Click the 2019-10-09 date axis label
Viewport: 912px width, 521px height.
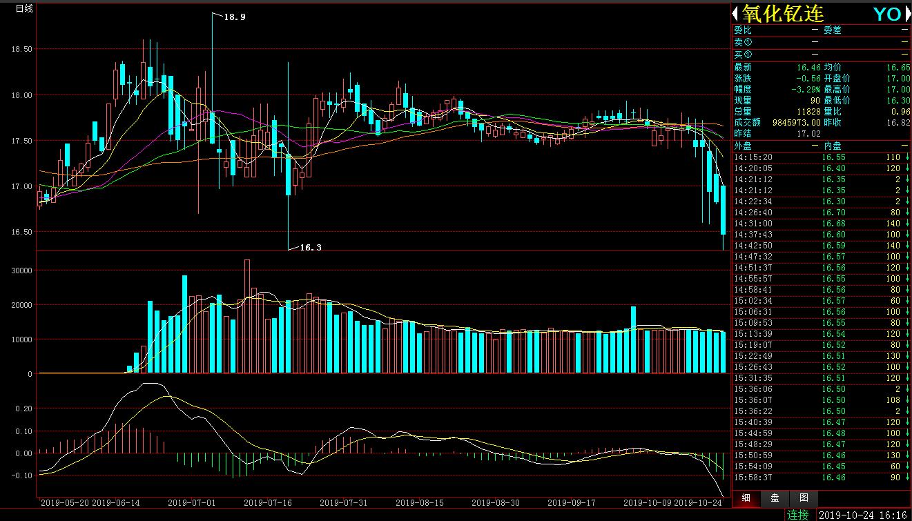(648, 503)
